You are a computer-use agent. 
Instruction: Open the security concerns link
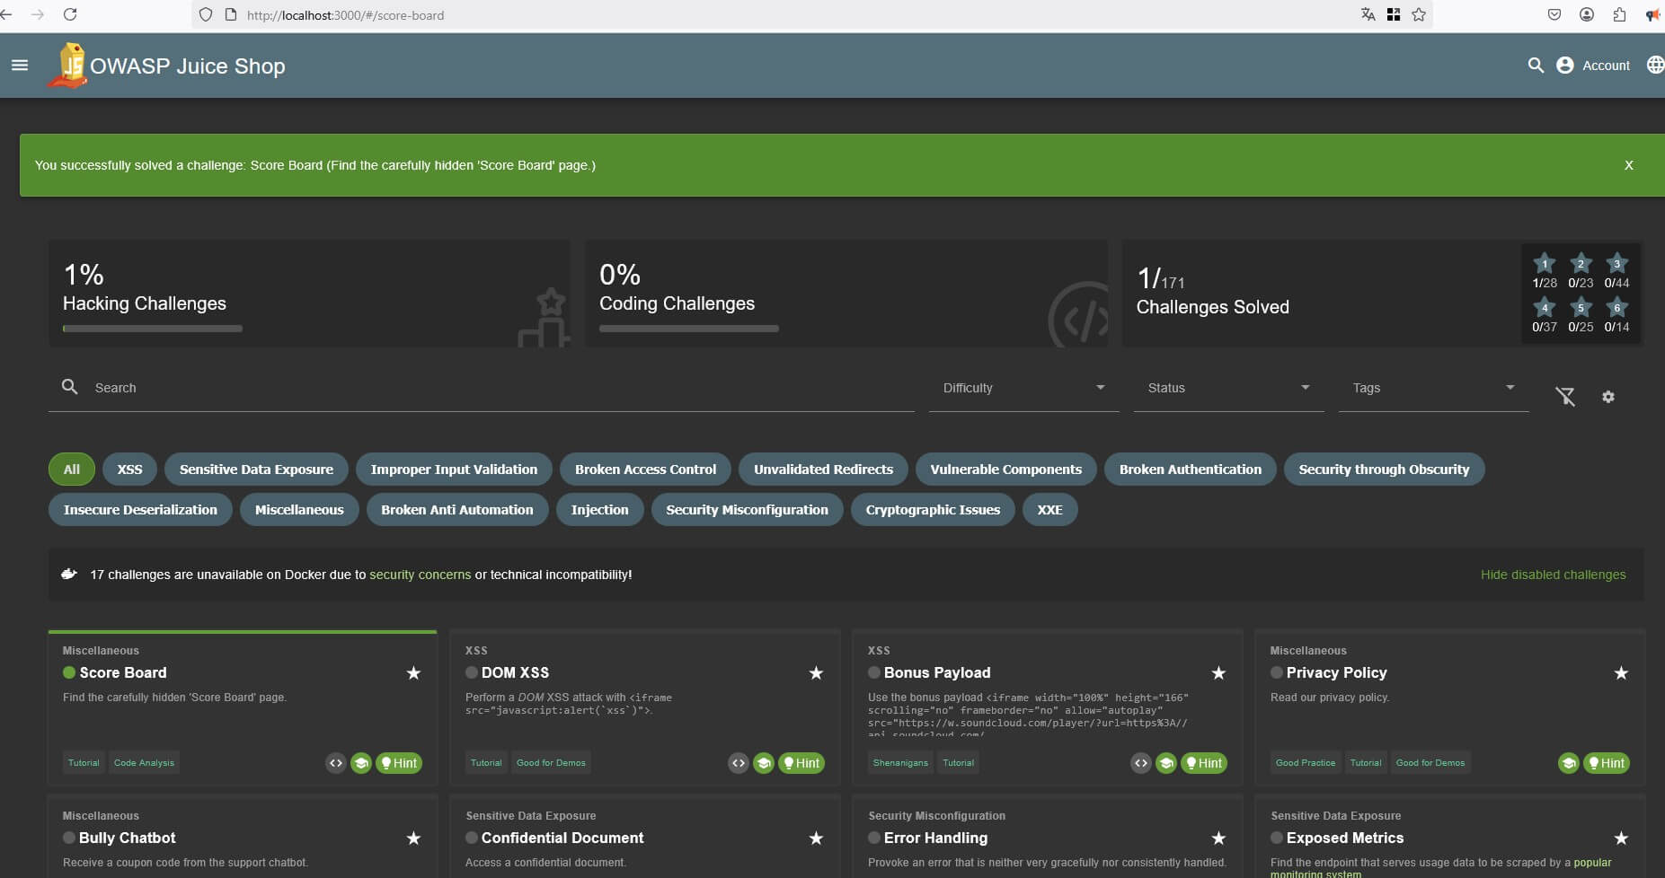coord(420,575)
